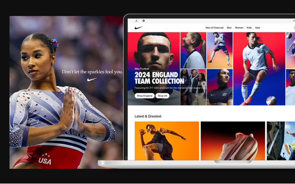Viewport: 295px width, 184px height.
Task: Click the ponytail woman profile image
Action: pyautogui.click(x=193, y=50)
